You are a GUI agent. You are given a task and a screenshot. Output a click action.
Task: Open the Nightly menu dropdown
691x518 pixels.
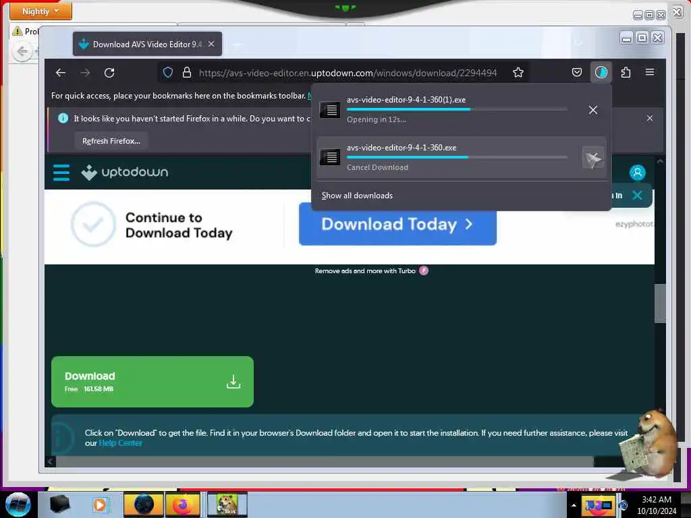pyautogui.click(x=40, y=11)
